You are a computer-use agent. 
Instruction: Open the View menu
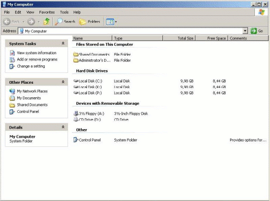pos(30,12)
